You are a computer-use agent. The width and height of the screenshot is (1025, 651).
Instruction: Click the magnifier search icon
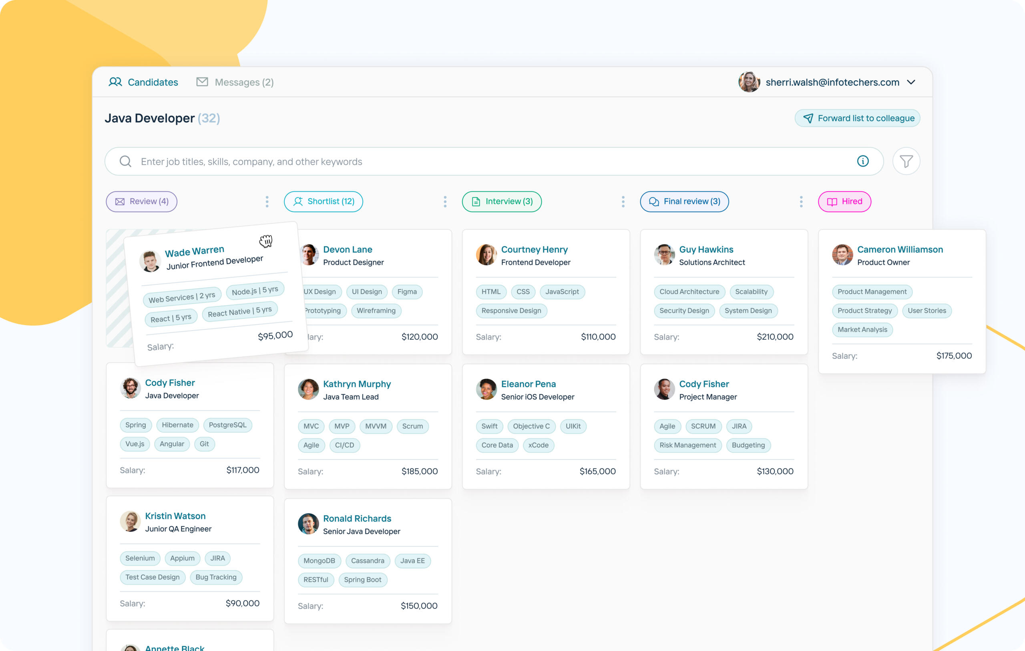(125, 161)
